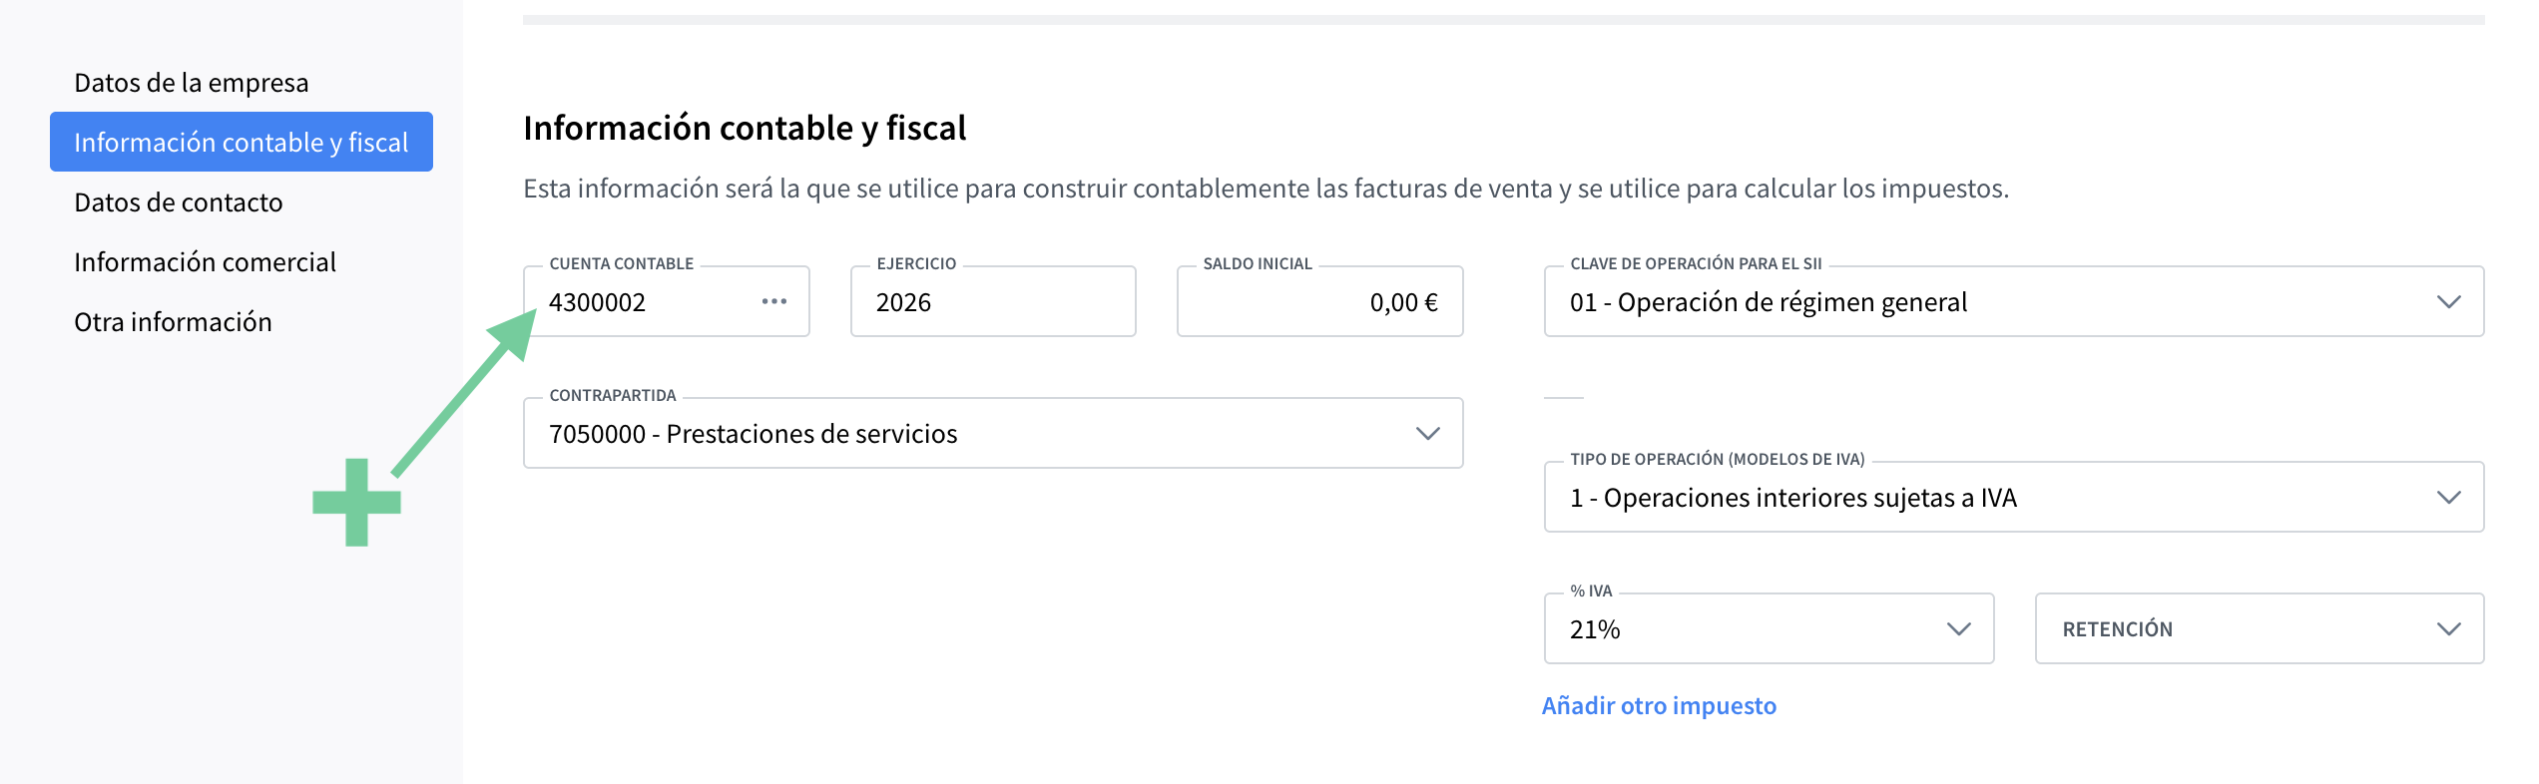This screenshot has height=784, width=2539.
Task: Open Otra información section
Action: pos(173,322)
